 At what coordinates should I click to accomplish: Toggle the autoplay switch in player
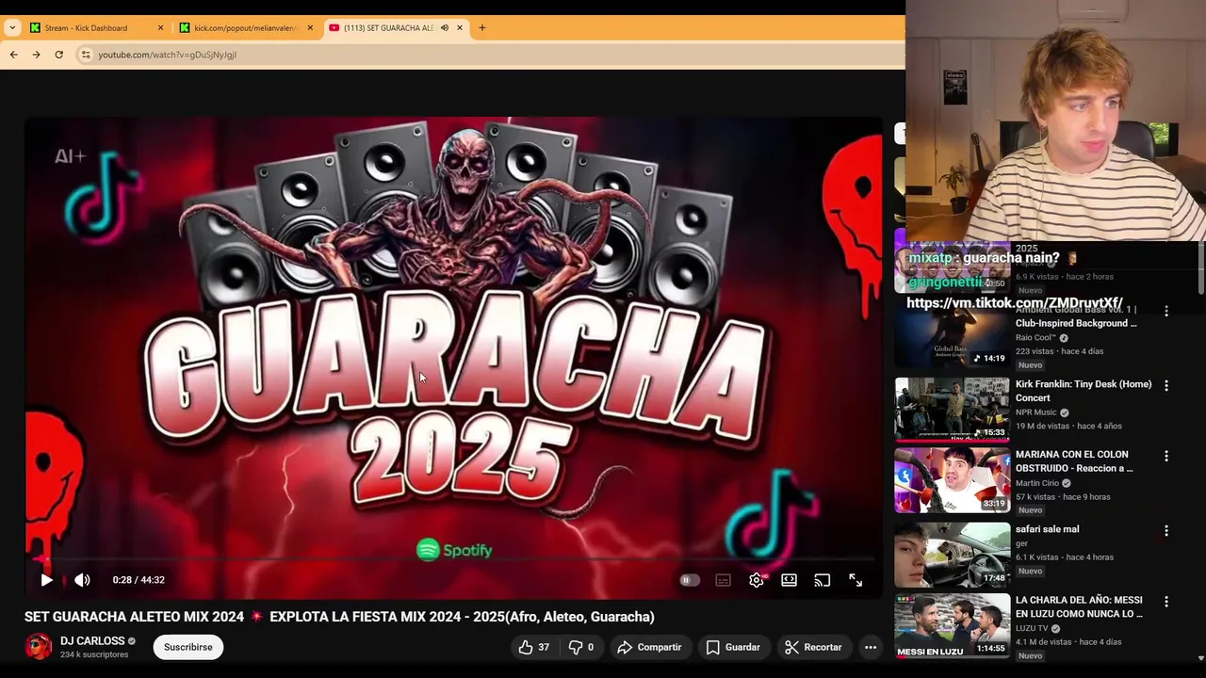tap(690, 580)
